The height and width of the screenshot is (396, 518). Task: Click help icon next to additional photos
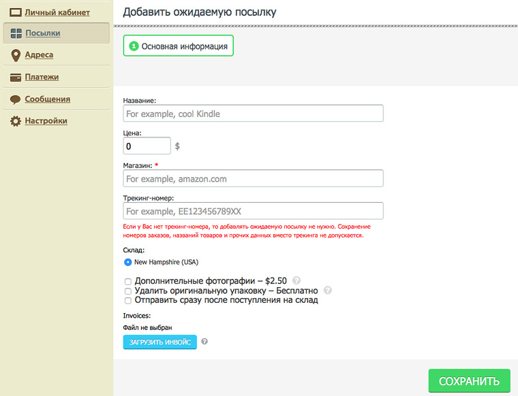[296, 280]
